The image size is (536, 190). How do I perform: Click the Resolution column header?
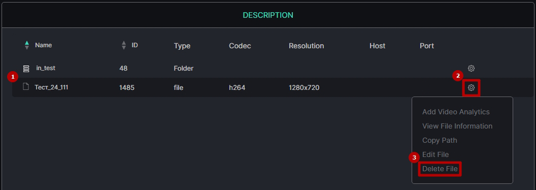click(306, 46)
